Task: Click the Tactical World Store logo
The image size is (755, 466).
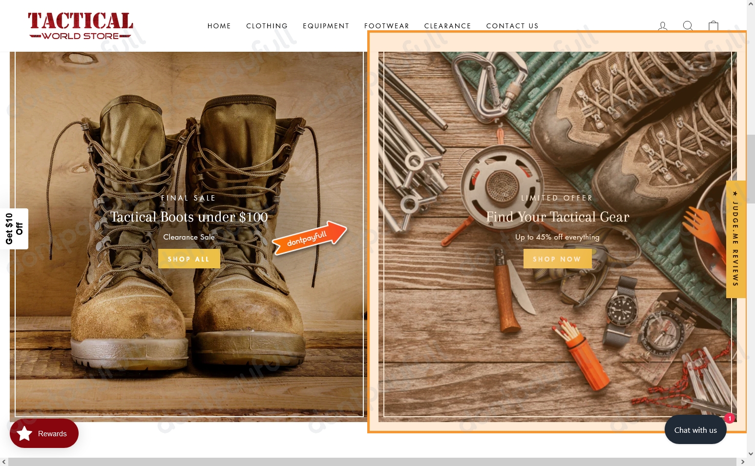Action: coord(80,26)
